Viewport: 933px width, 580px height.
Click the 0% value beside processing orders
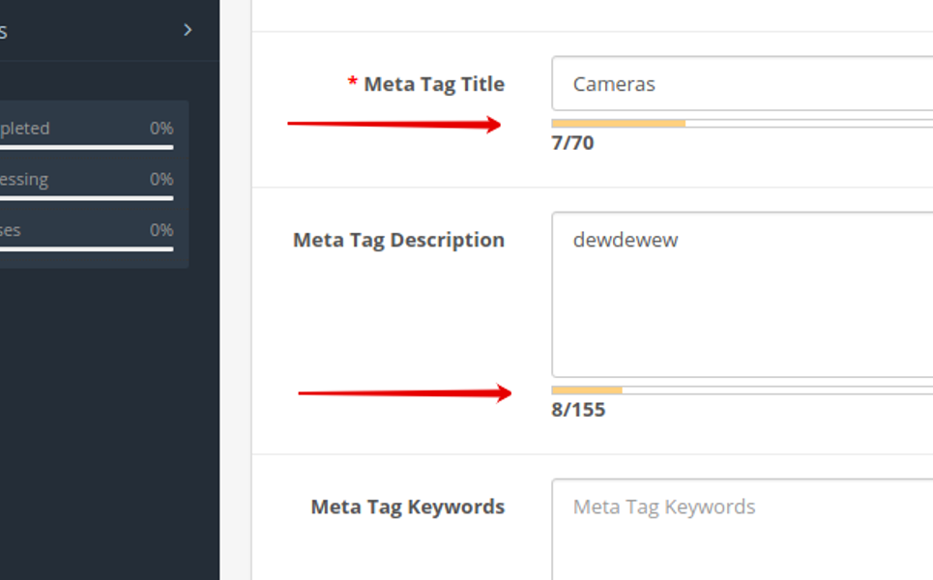tap(161, 179)
